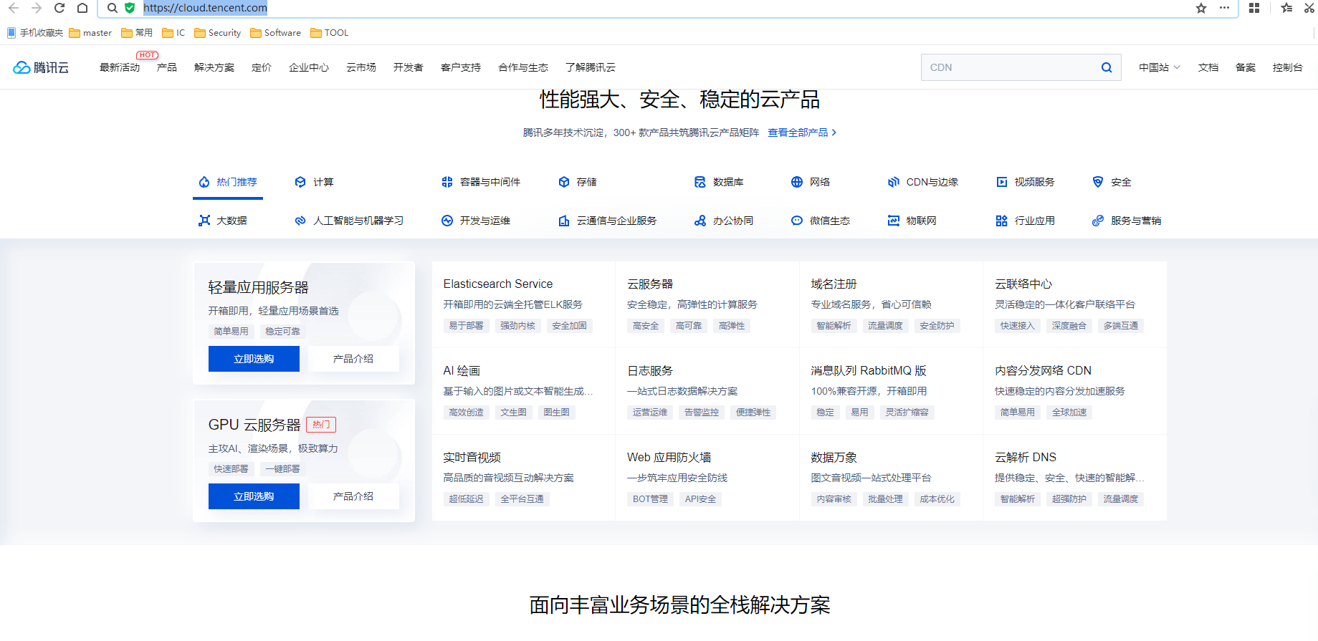Open the 云解析 DNS product card

1075,478
